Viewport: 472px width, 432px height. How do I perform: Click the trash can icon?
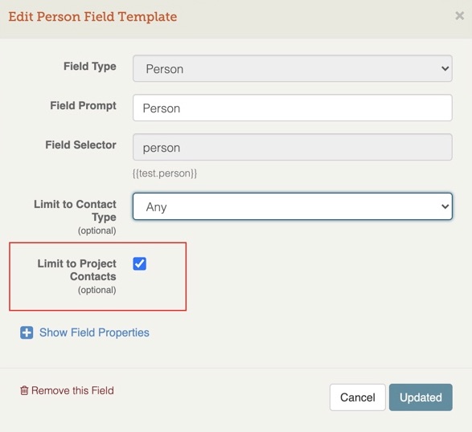click(24, 390)
